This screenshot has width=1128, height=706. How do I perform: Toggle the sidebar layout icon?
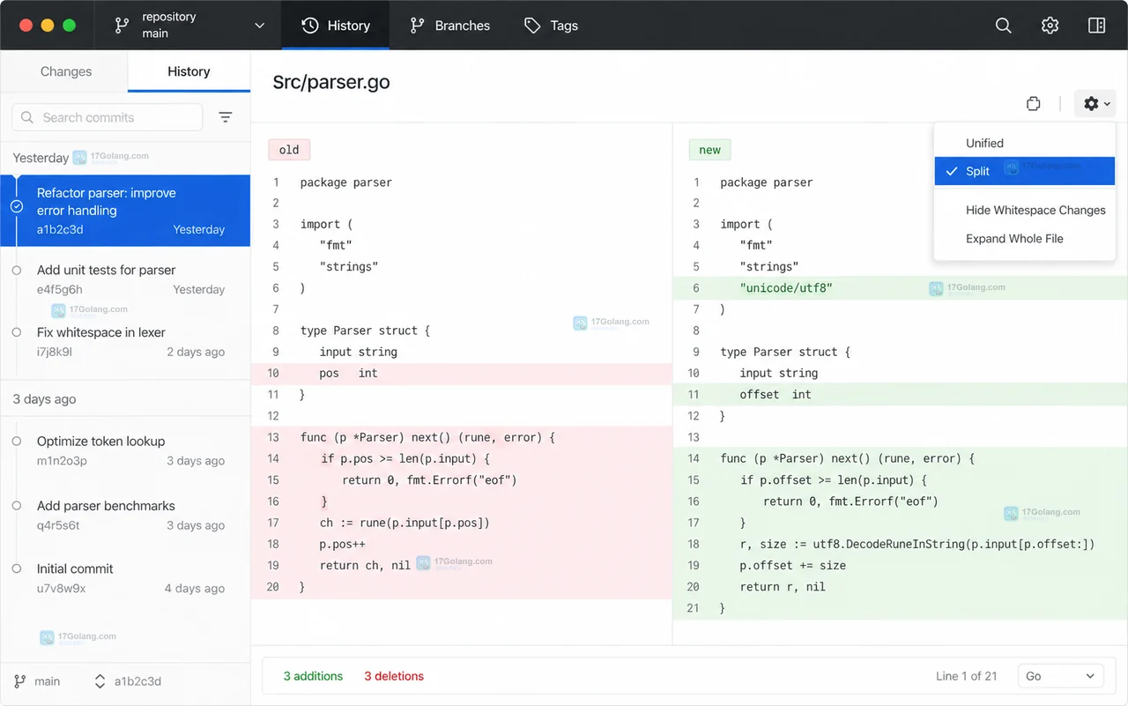pyautogui.click(x=1097, y=26)
